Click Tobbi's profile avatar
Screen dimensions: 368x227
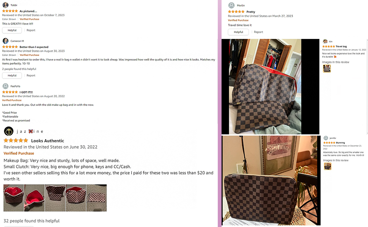[5, 5]
